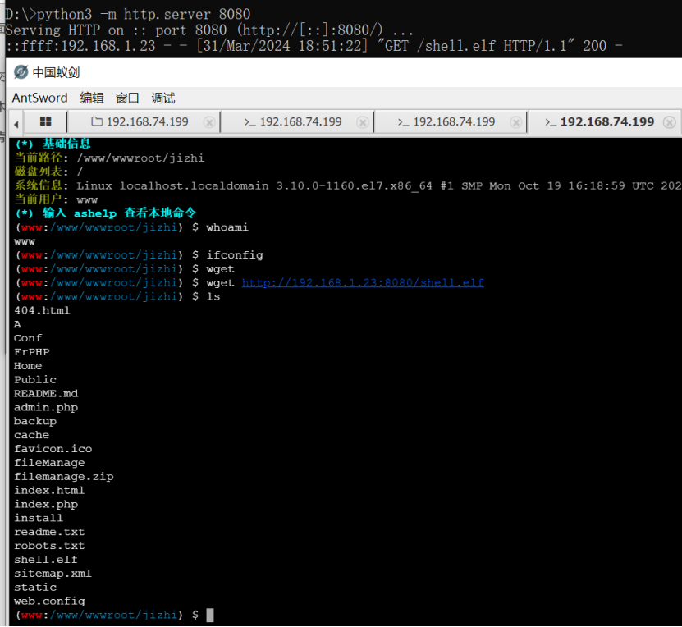This screenshot has width=682, height=627.
Task: Click the terminal input cursor prompt
Action: [210, 615]
